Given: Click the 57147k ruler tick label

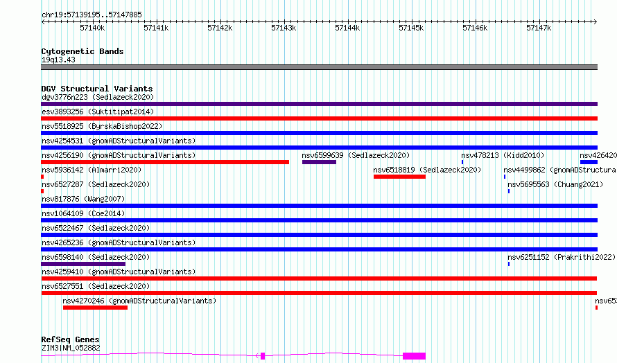Looking at the screenshot, I should pyautogui.click(x=539, y=28).
